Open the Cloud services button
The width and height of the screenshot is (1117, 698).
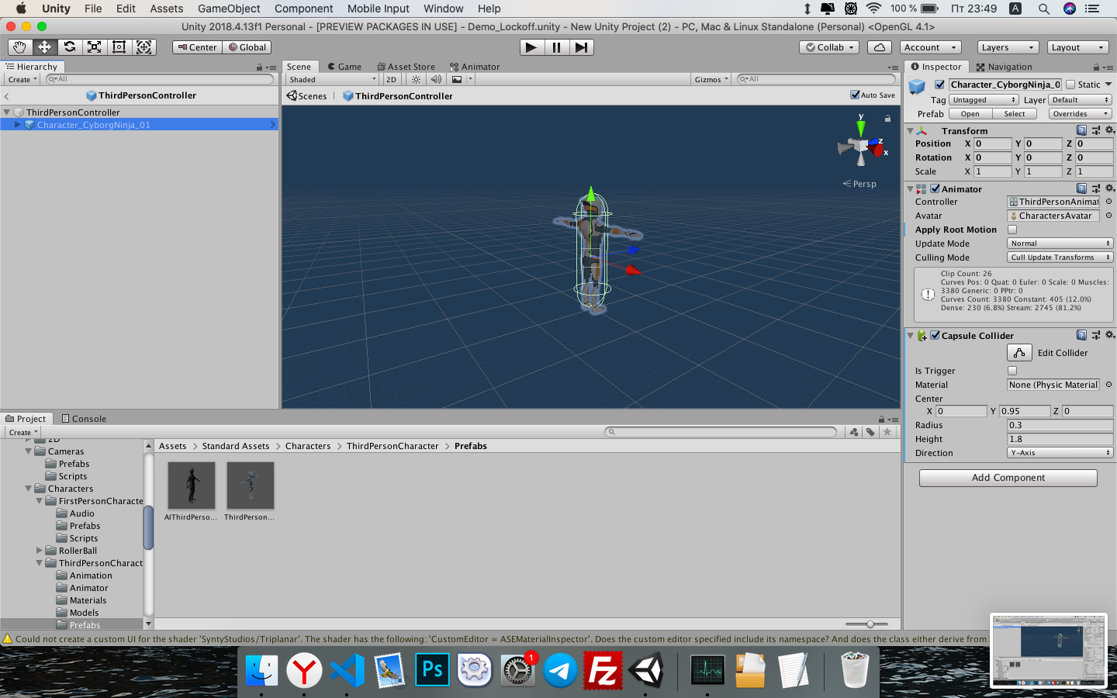880,47
